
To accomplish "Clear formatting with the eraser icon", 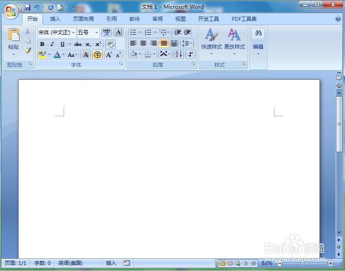I will (x=110, y=44).
